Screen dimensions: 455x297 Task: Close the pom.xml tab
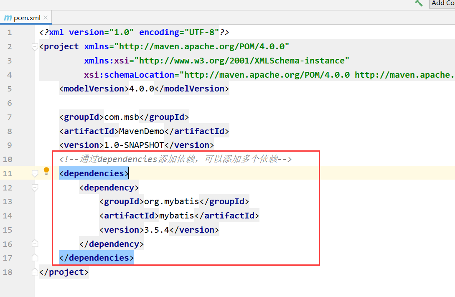pyautogui.click(x=46, y=18)
